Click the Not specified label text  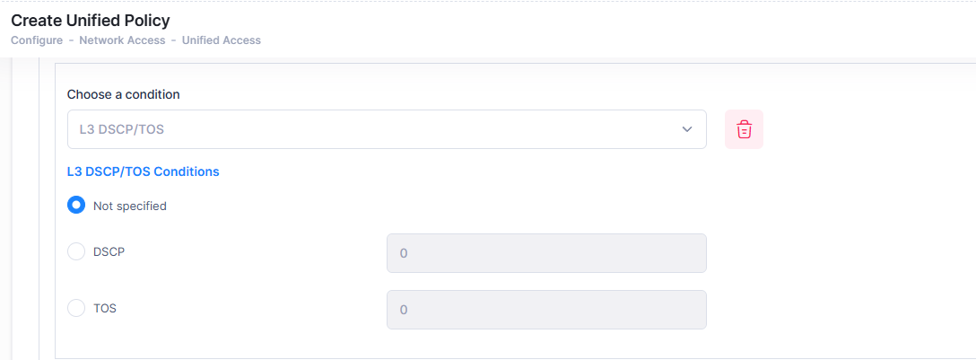click(x=130, y=206)
